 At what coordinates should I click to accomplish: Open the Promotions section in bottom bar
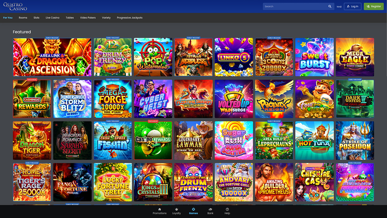pyautogui.click(x=159, y=211)
